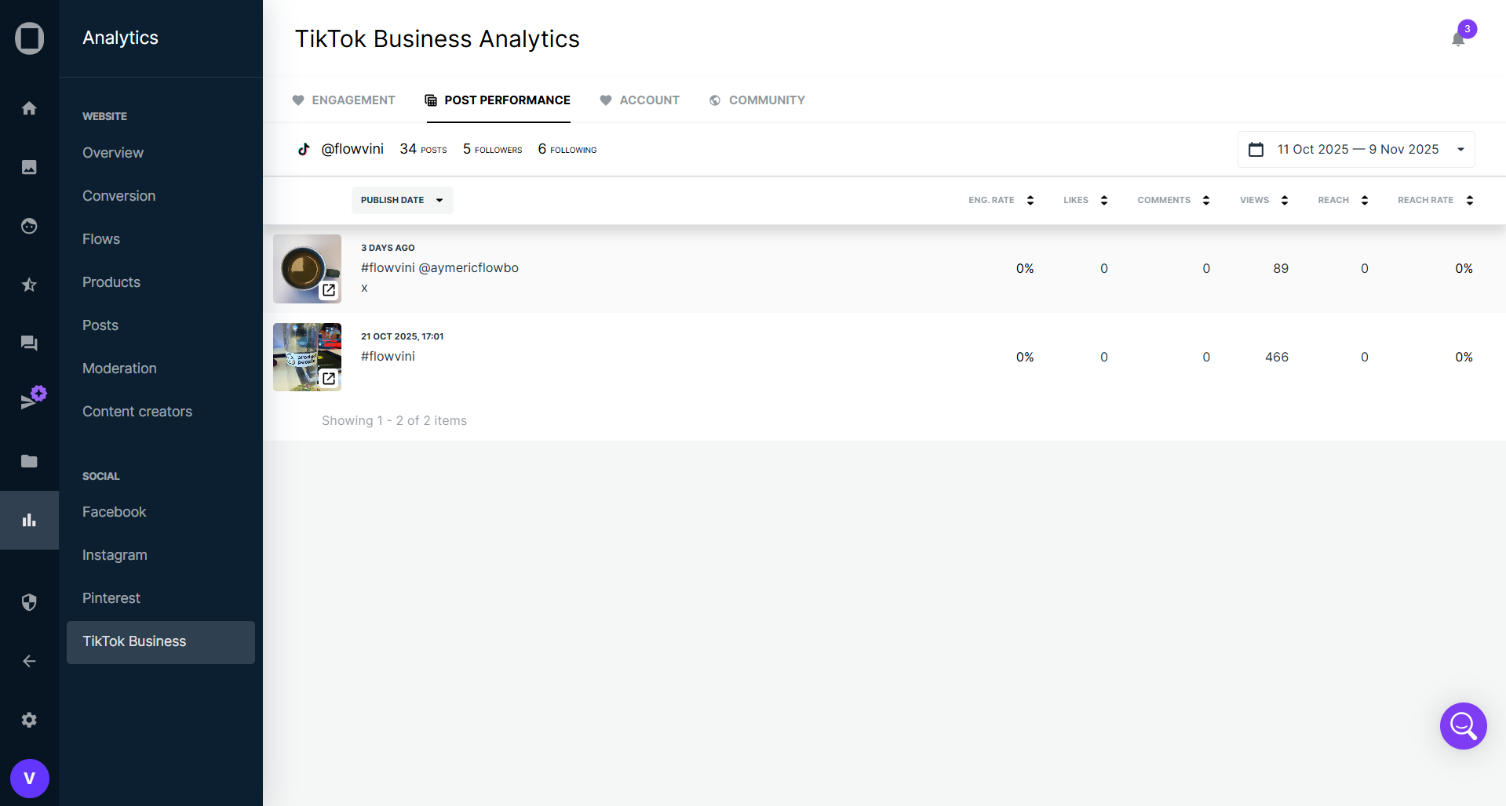
Task: Open the settings gear icon
Action: (x=29, y=720)
